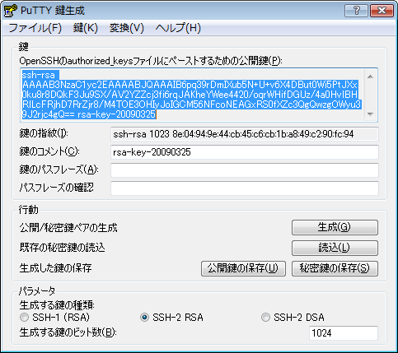Click the 生成した鍵の保存 label
The image size is (398, 353).
pos(55,268)
